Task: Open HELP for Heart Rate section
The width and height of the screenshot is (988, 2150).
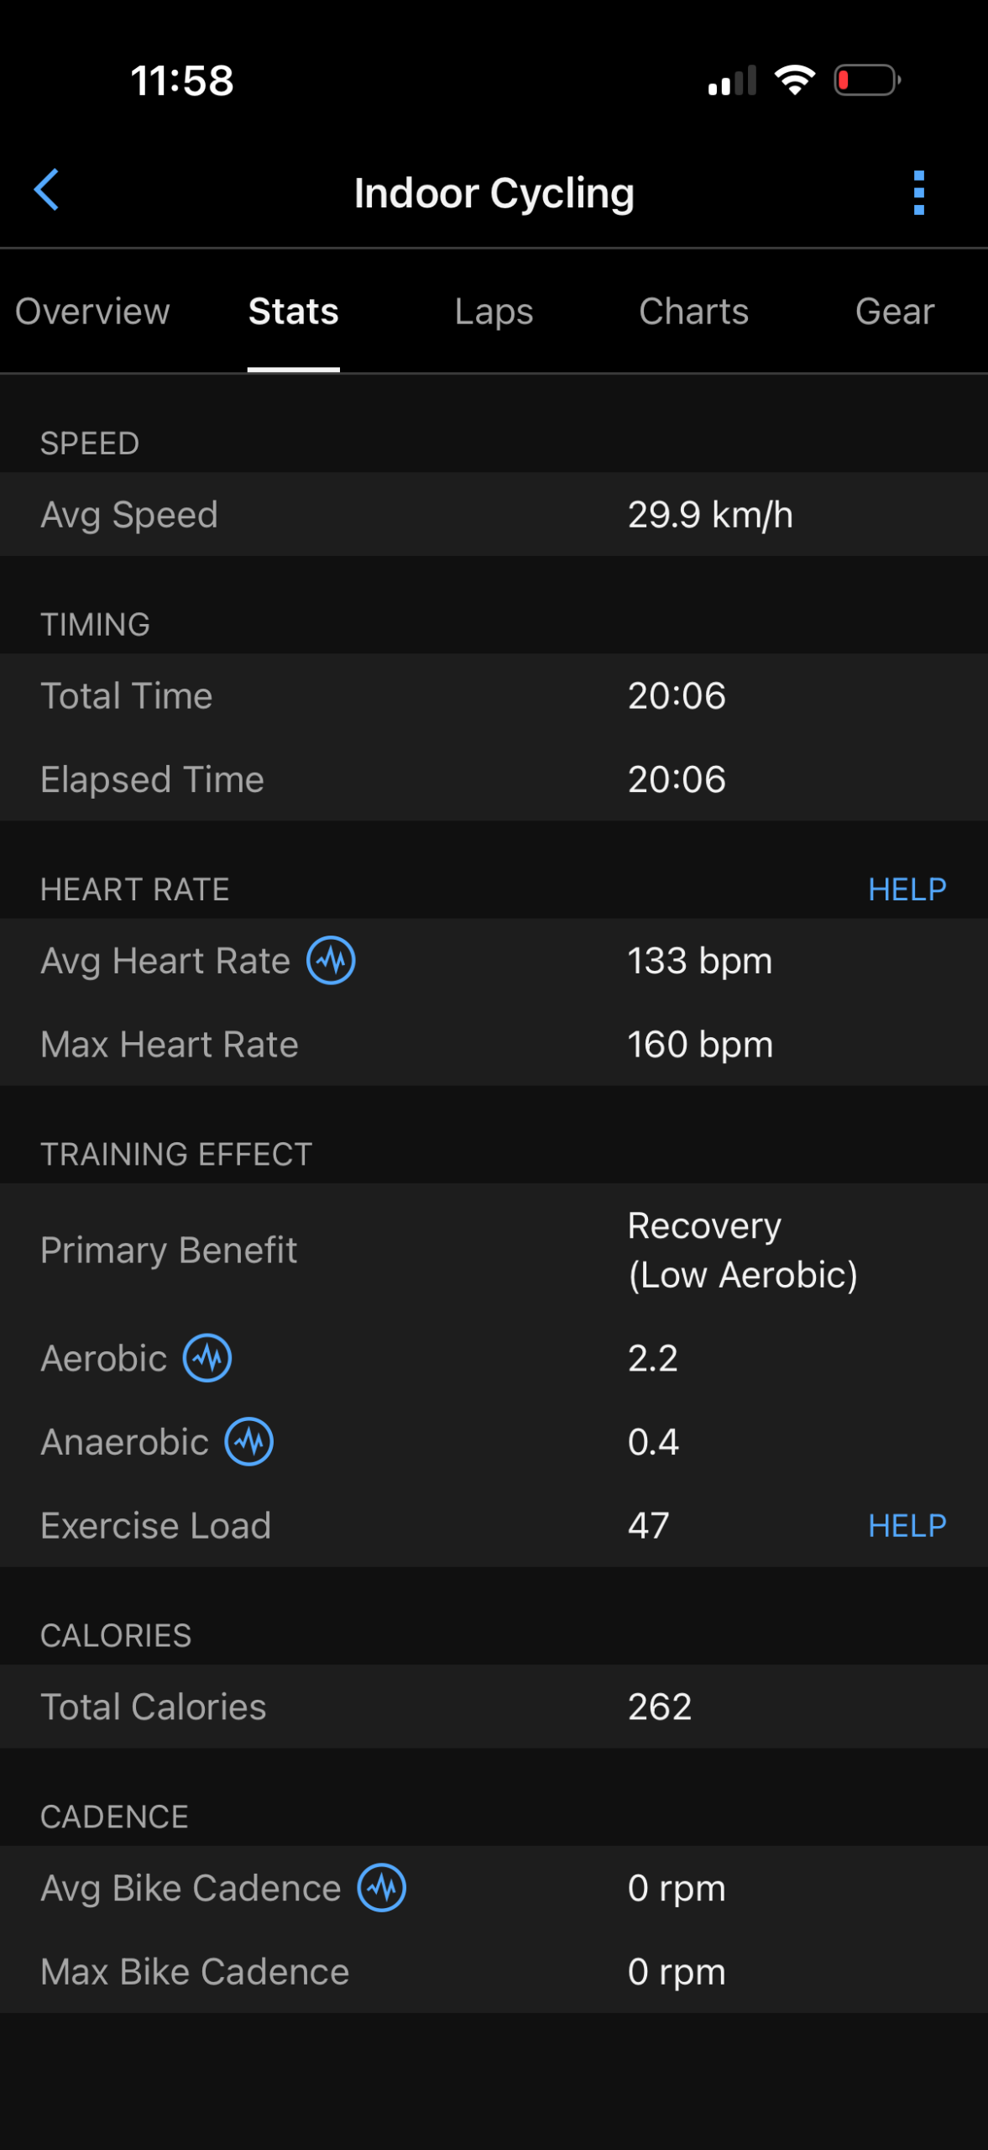Action: click(x=907, y=889)
